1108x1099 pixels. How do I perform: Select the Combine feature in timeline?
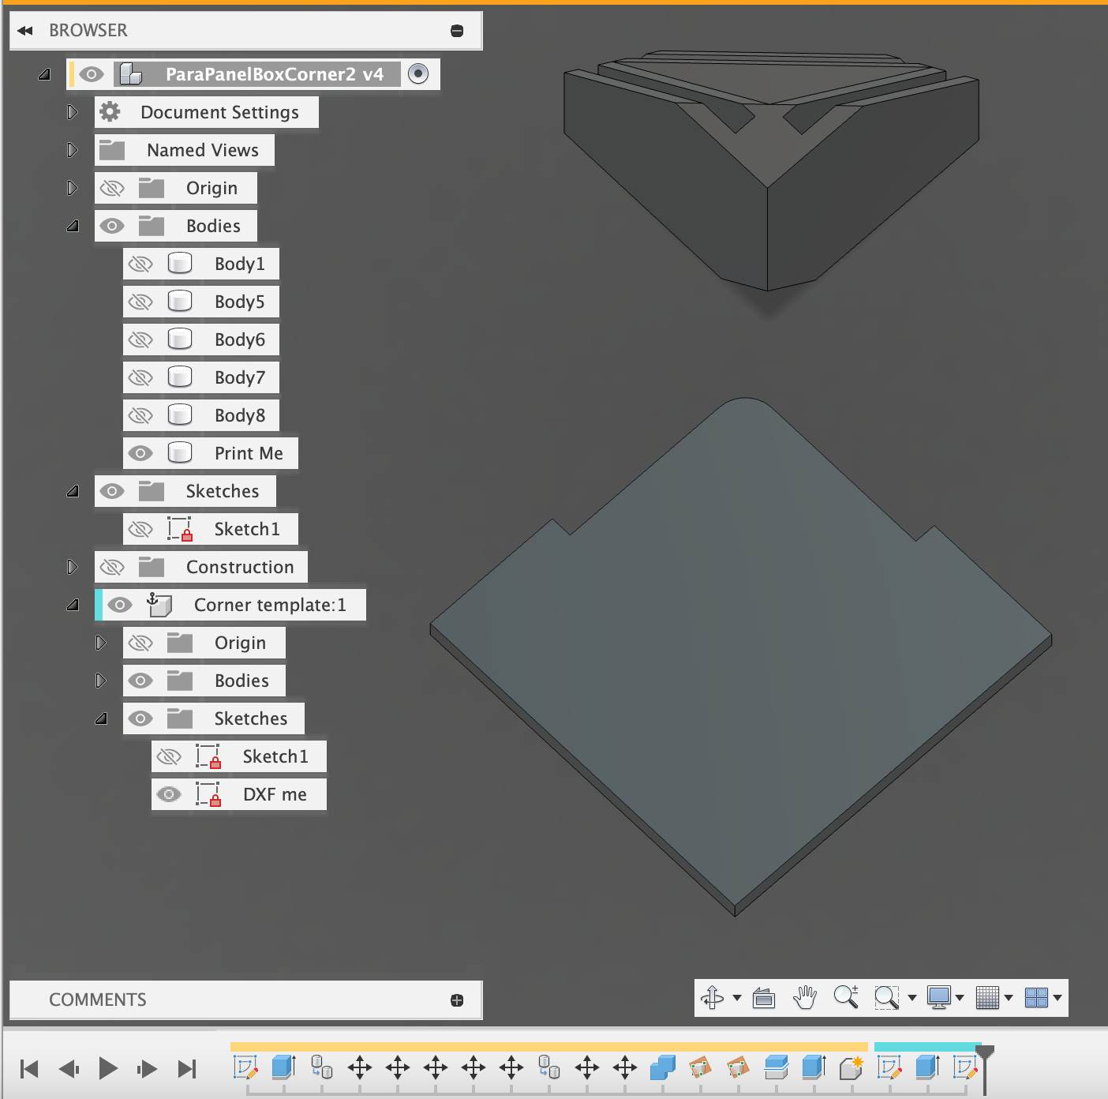click(662, 1068)
